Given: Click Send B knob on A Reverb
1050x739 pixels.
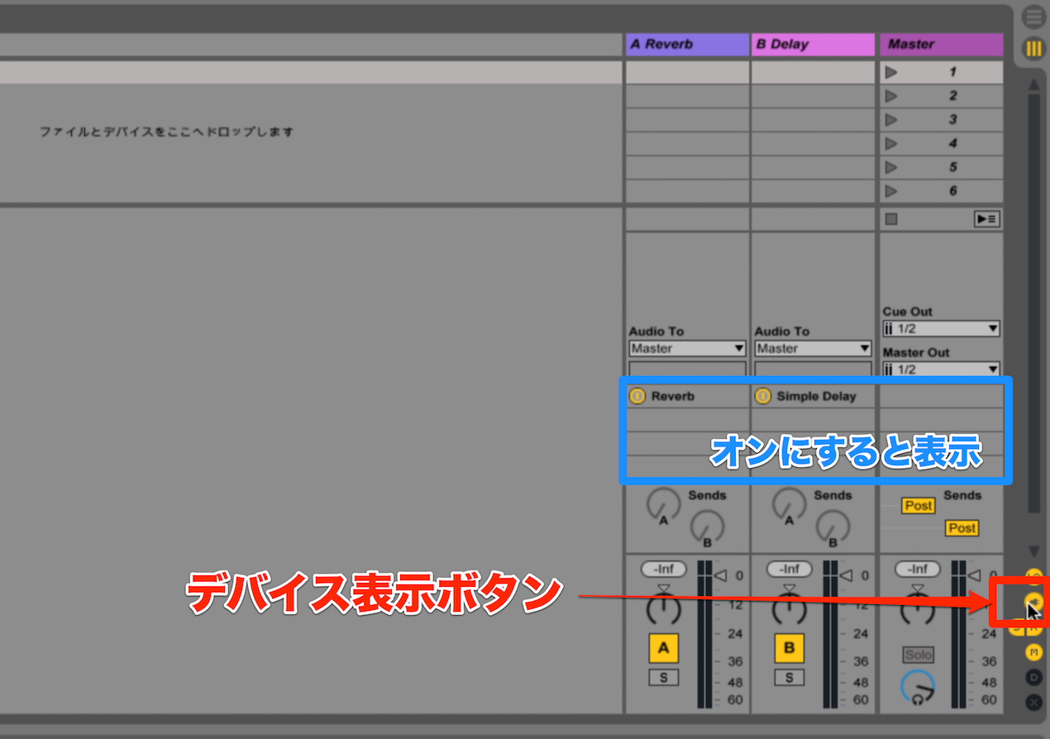Looking at the screenshot, I should pyautogui.click(x=707, y=526).
